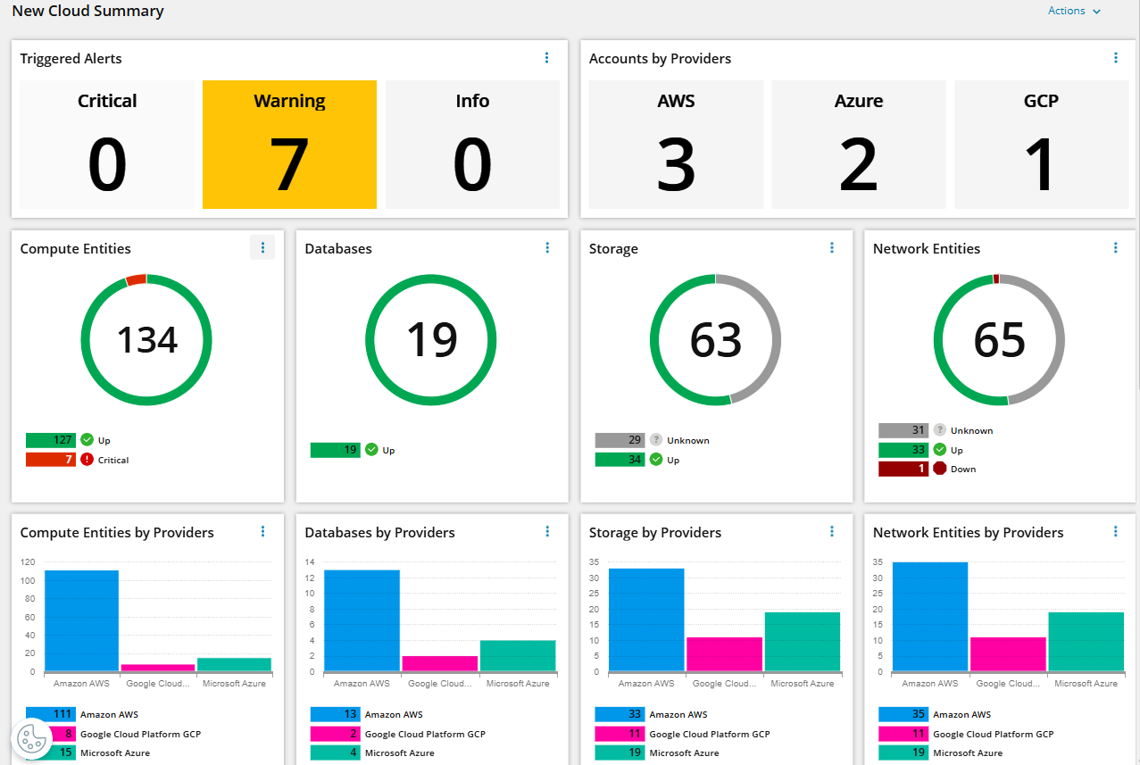Click the Microsoft Azure bar in Databases chart

pos(518,655)
